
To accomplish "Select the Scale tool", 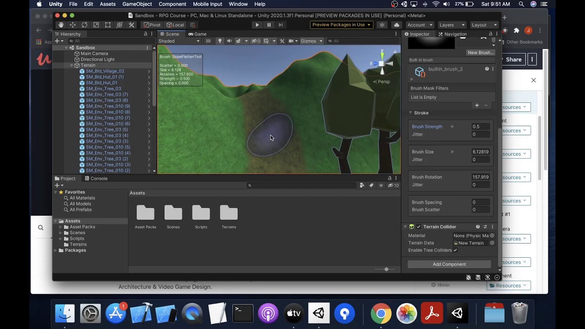I will point(96,25).
